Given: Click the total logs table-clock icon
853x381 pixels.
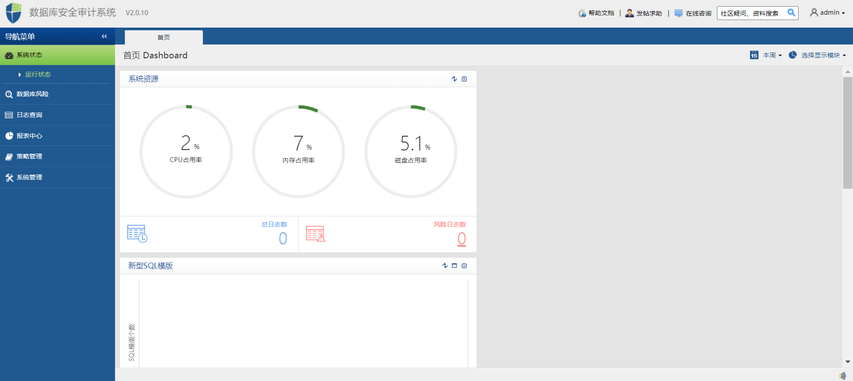Looking at the screenshot, I should pos(137,234).
